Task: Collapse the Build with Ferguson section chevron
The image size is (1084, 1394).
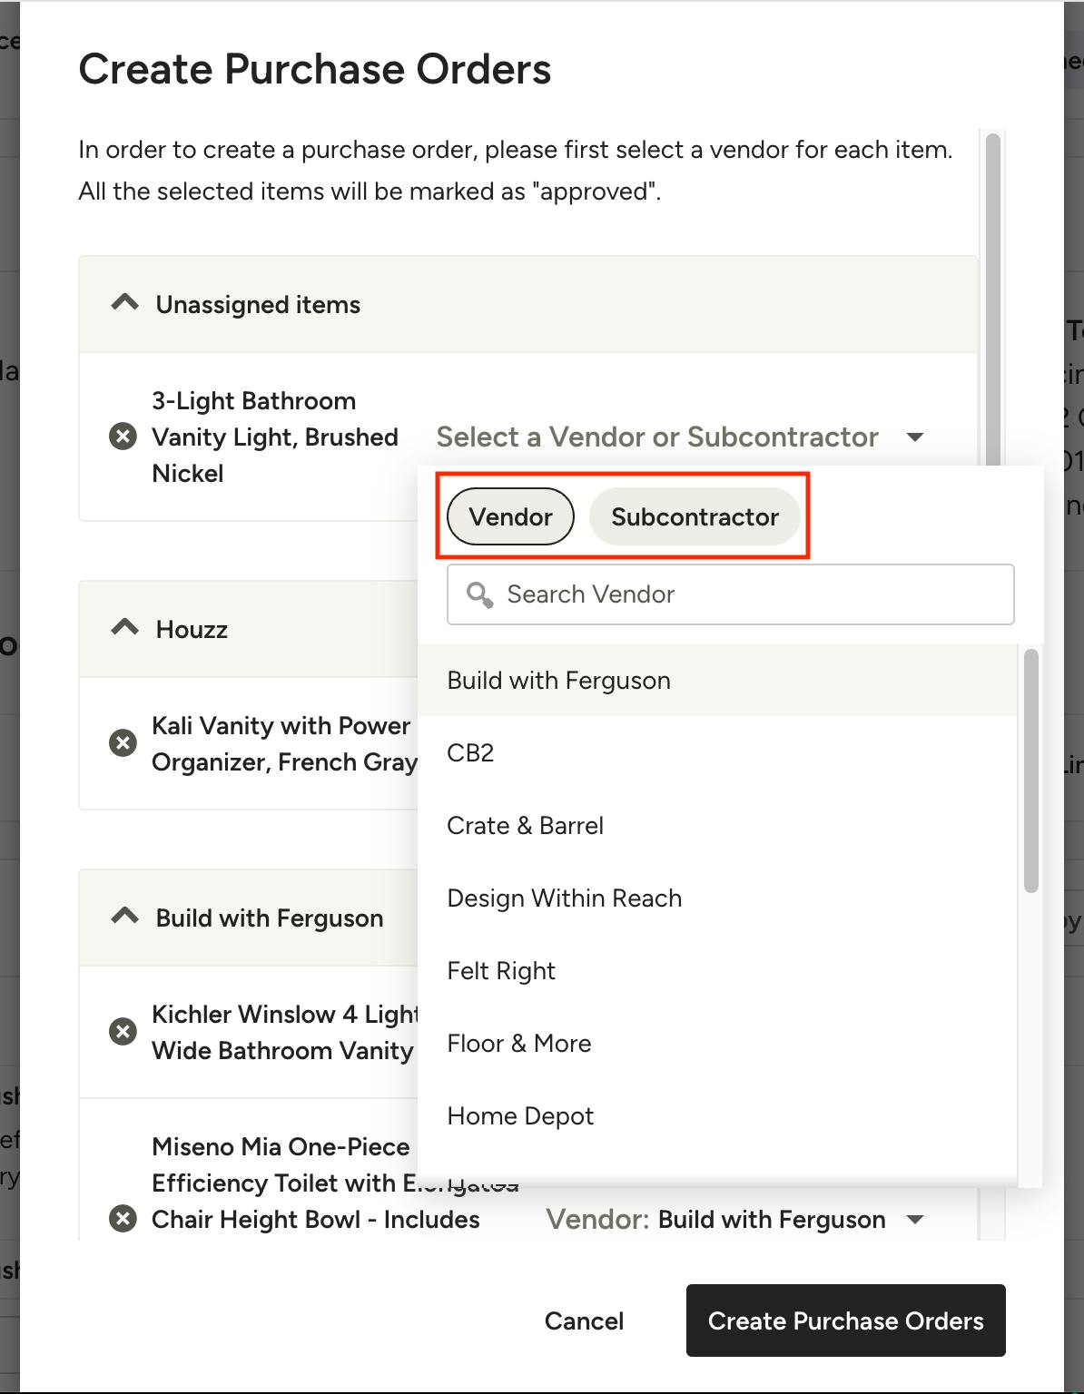Action: pos(124,916)
